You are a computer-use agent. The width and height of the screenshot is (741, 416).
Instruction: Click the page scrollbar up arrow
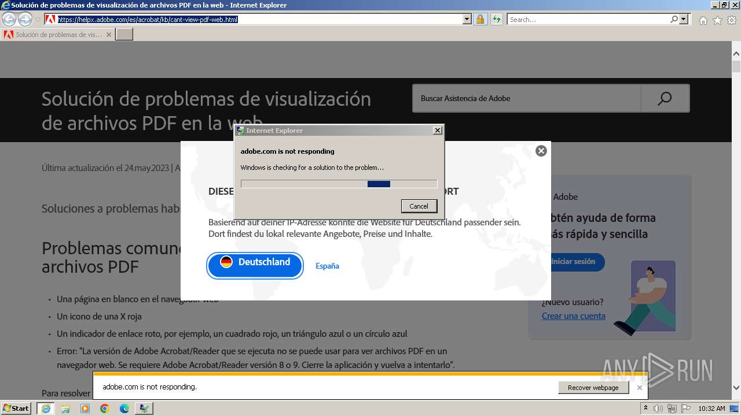(x=736, y=54)
